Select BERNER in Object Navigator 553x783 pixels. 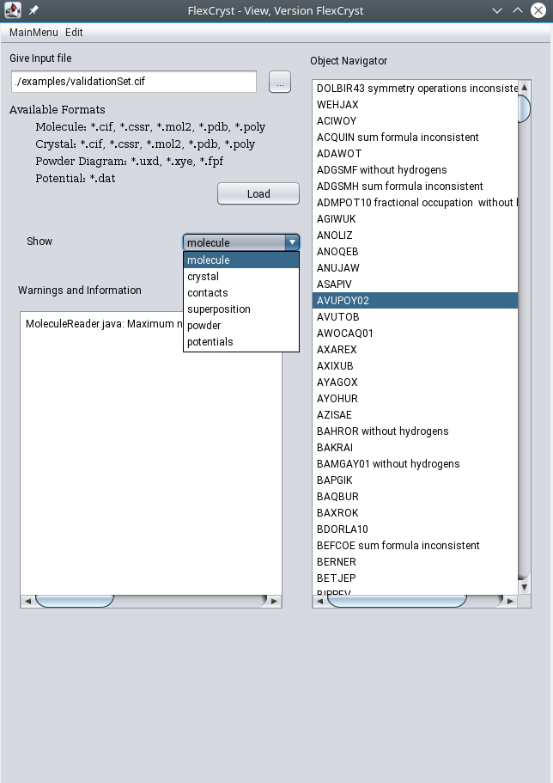pyautogui.click(x=416, y=562)
